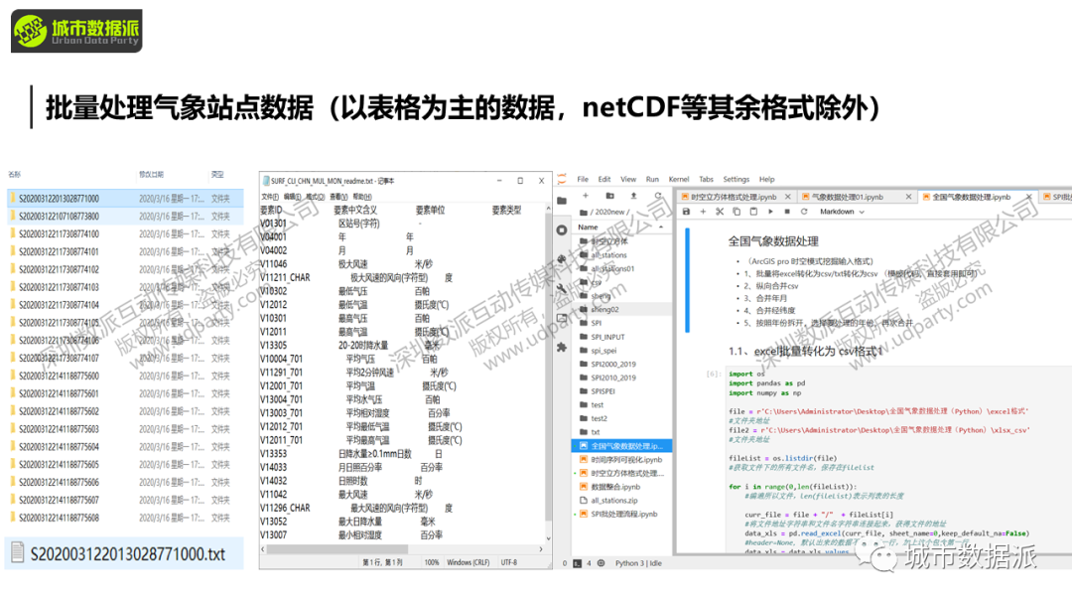This screenshot has height=604, width=1072.
Task: Open Notepad's 查看(V) menu
Action: 338,197
